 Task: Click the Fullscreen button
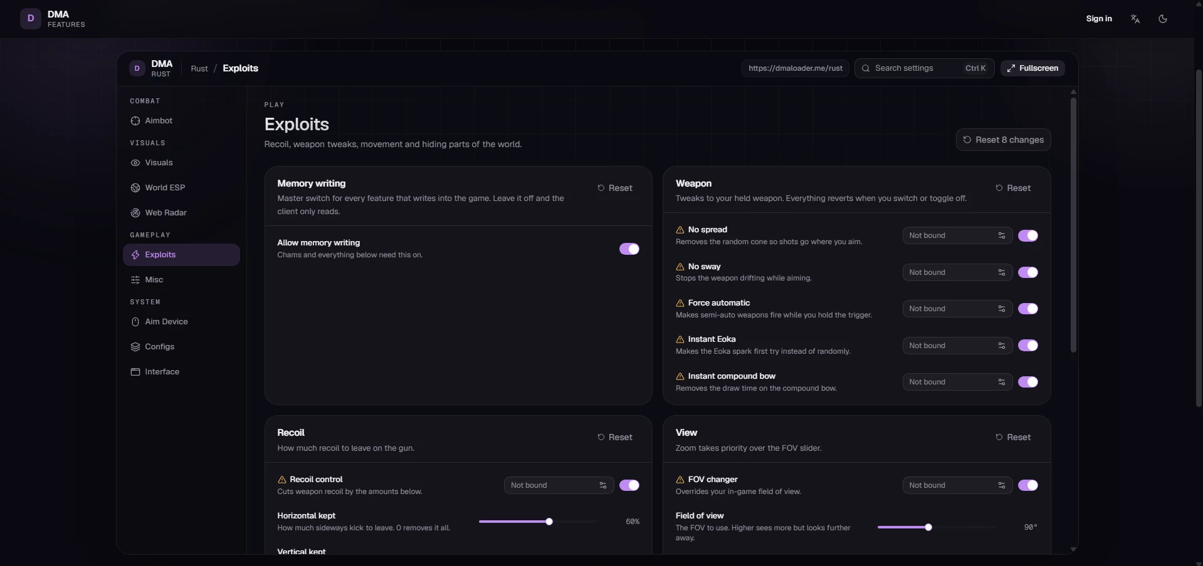point(1032,68)
